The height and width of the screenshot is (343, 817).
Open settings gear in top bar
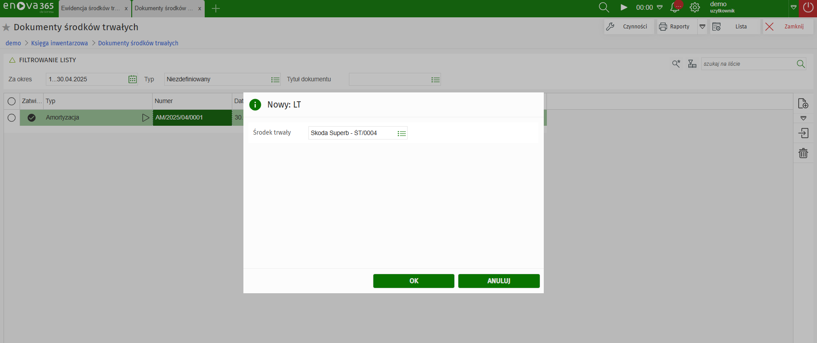point(695,8)
